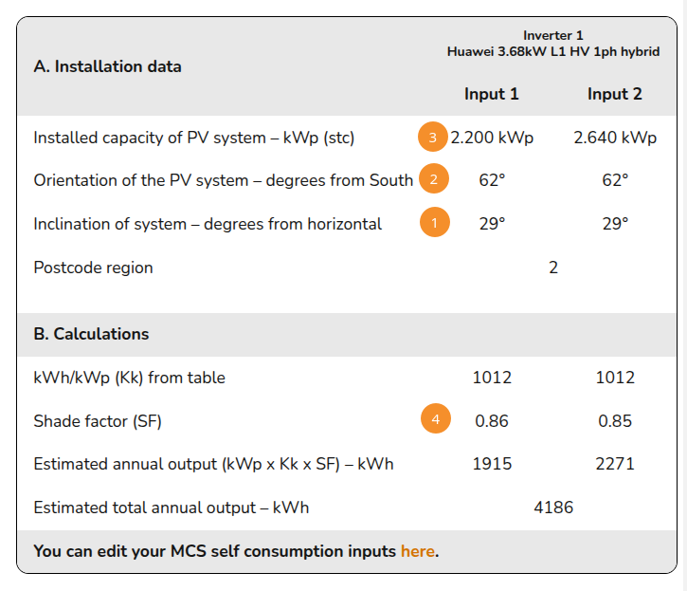Screen dimensions: 687x591
Task: Click the 'B. Calculations' section heading
Action: pyautogui.click(x=91, y=334)
